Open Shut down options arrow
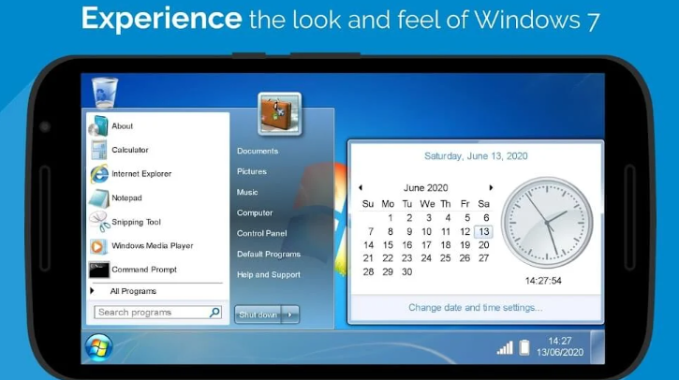Image resolution: width=679 pixels, height=380 pixels. pos(290,314)
